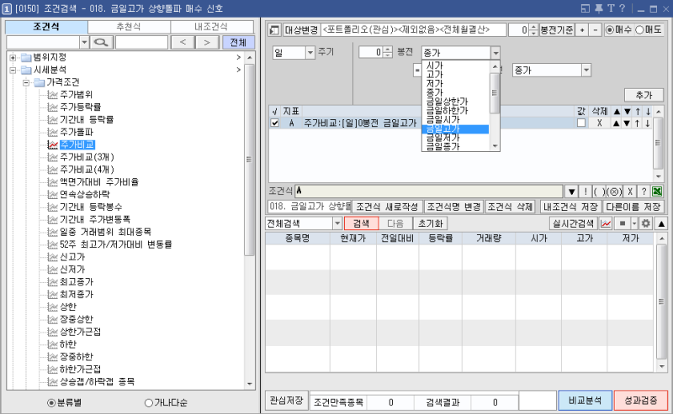673x414 pixels.
Task: Switch to the 내조건식 tab
Action: 211,27
